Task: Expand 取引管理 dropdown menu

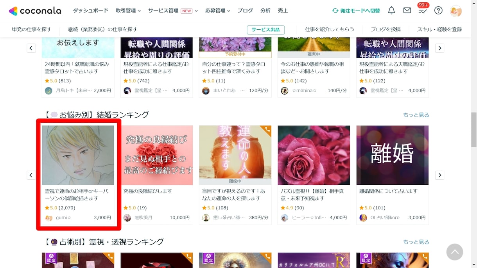Action: [x=128, y=11]
